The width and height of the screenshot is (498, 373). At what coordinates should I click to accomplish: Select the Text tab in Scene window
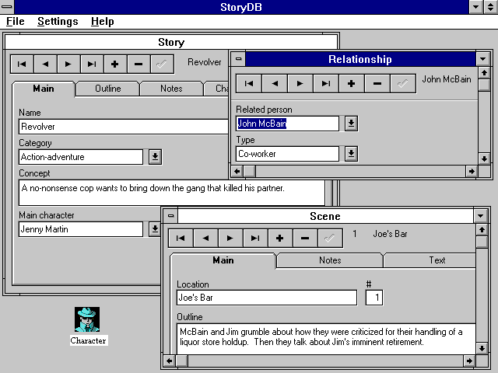pyautogui.click(x=437, y=260)
